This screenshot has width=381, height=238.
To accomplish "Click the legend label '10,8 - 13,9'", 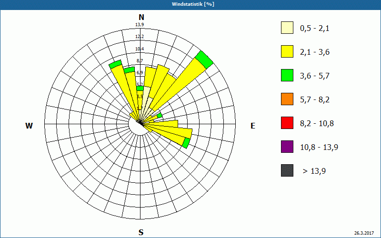I will (319, 148).
